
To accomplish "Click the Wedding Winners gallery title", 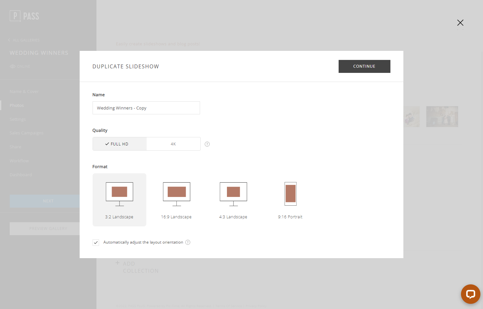I will (39, 53).
